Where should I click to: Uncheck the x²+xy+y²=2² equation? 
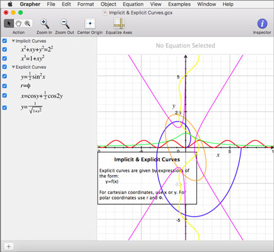(4, 50)
